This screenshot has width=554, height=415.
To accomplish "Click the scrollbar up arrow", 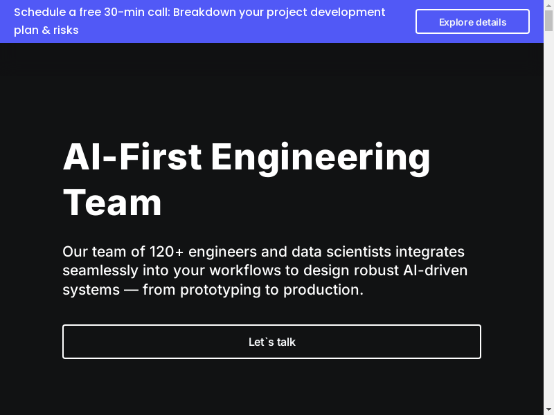I will click(548, 4).
